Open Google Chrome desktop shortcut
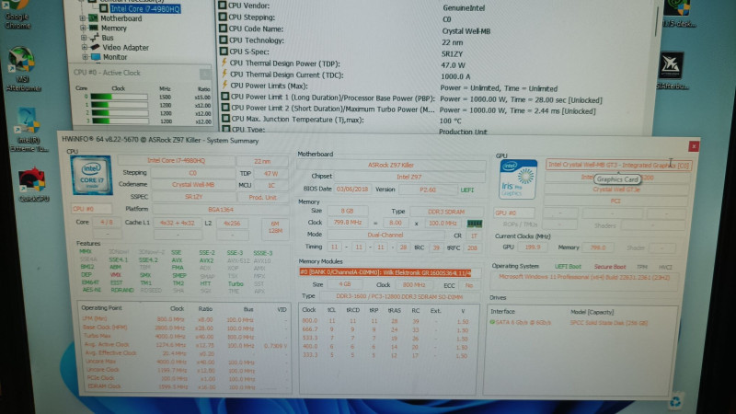Viewport: 736px width, 414px height. [17, 13]
